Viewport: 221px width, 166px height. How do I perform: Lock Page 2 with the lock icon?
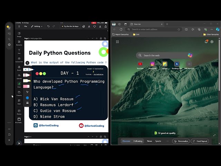pos(101,137)
